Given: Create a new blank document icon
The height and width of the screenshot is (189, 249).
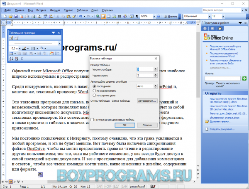Looking at the screenshot, I should (5, 16).
